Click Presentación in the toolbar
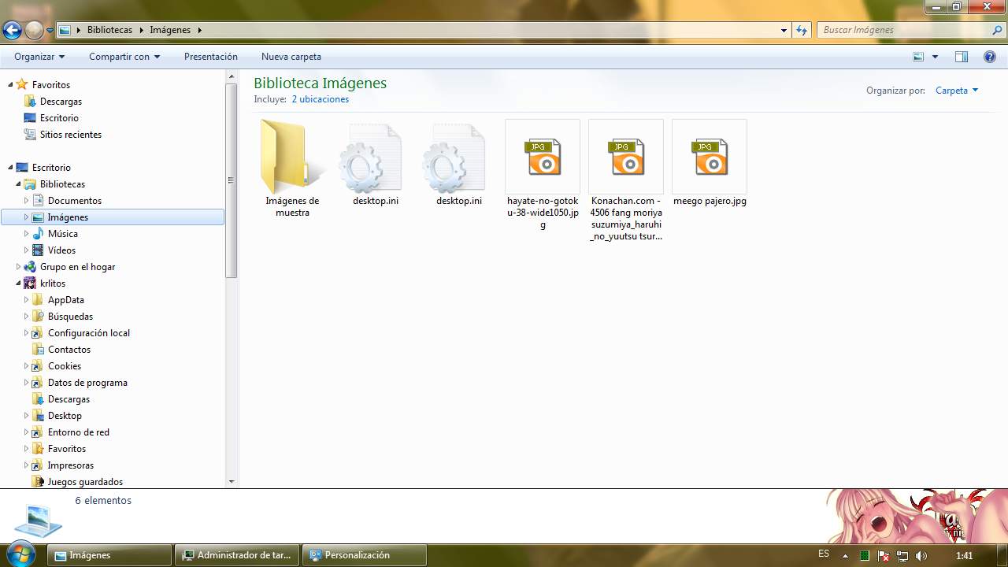The width and height of the screenshot is (1008, 567). (x=210, y=57)
